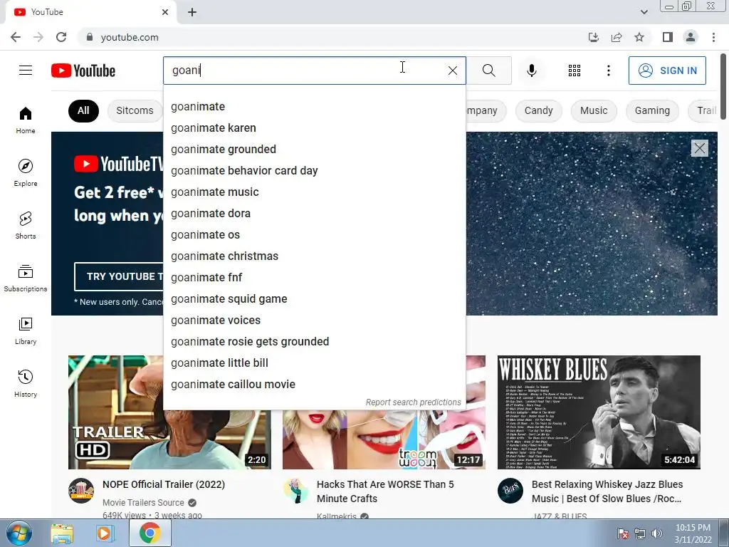The width and height of the screenshot is (729, 547).
Task: Click Report search predictions link
Action: tap(413, 402)
